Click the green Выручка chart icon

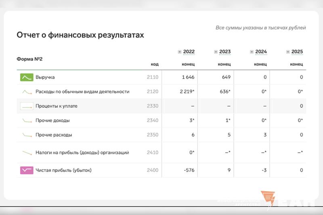tap(27, 77)
